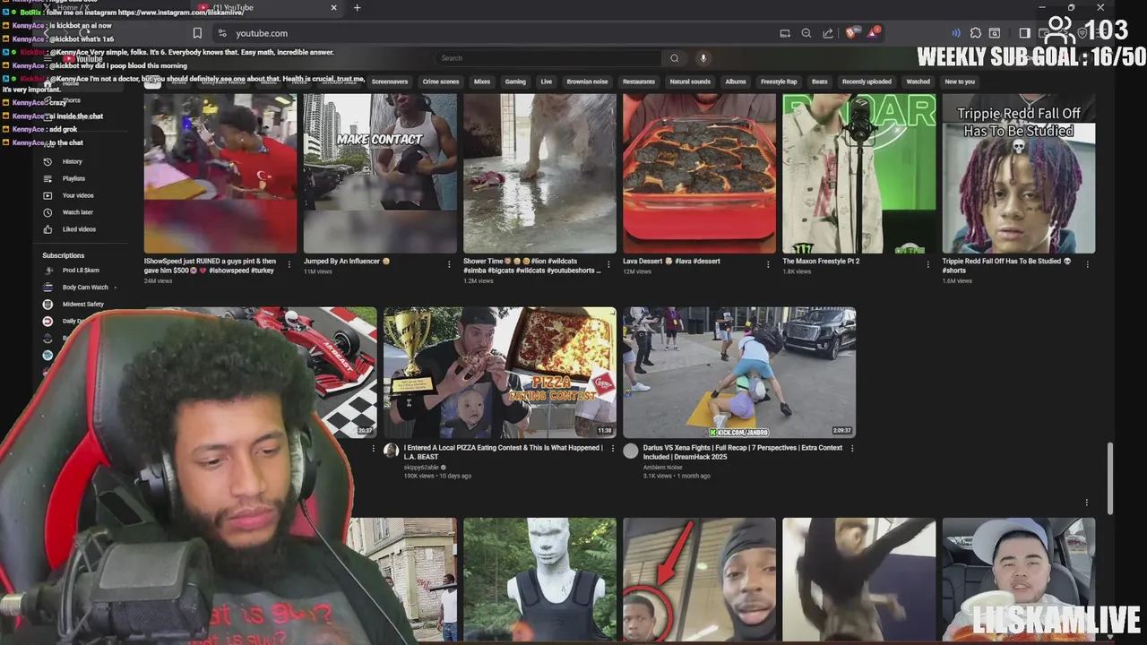Open IShowSpeed turkey short thumbnail
This screenshot has width=1147, height=645.
pos(220,174)
